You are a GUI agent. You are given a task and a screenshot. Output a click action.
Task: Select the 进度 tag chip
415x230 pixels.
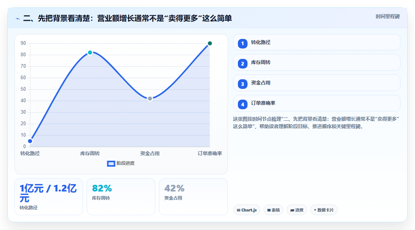coord(297,210)
